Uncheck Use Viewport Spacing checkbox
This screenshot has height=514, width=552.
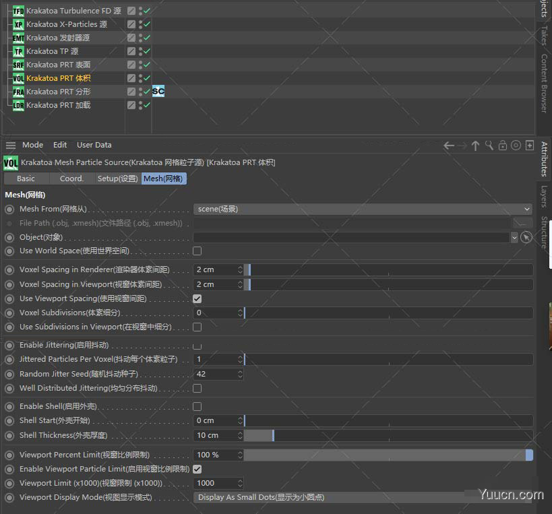pyautogui.click(x=197, y=298)
